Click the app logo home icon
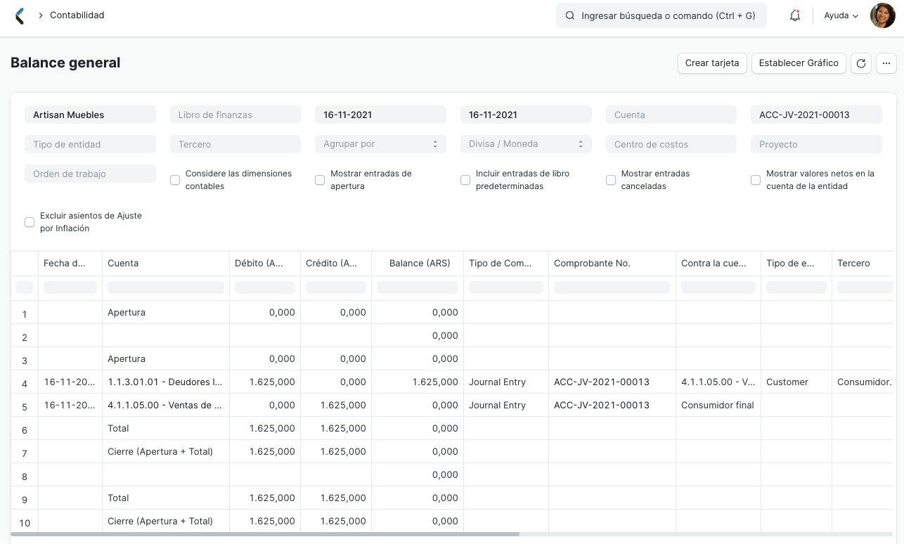 pos(20,15)
